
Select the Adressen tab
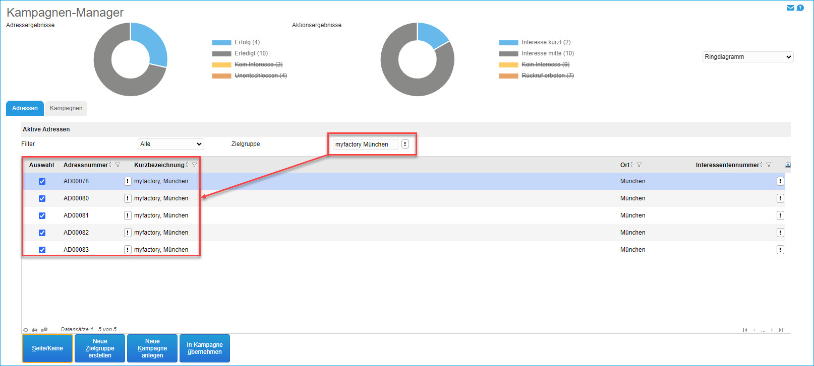tap(25, 108)
